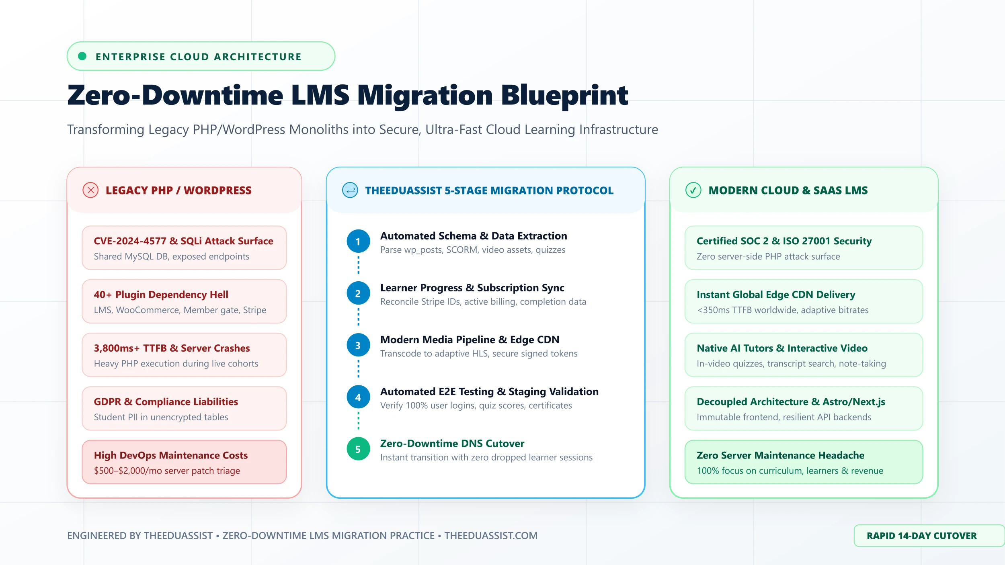Click 'Reconcile Stripe IDs, active billing, completion data'
1005x565 pixels.
point(483,302)
